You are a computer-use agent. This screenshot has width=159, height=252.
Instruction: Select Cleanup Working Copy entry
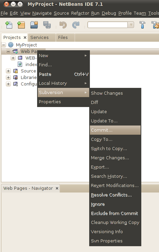pyautogui.click(x=115, y=223)
